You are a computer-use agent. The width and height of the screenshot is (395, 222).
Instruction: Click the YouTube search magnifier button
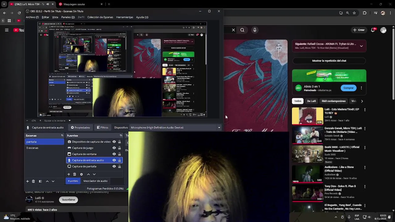point(242,30)
